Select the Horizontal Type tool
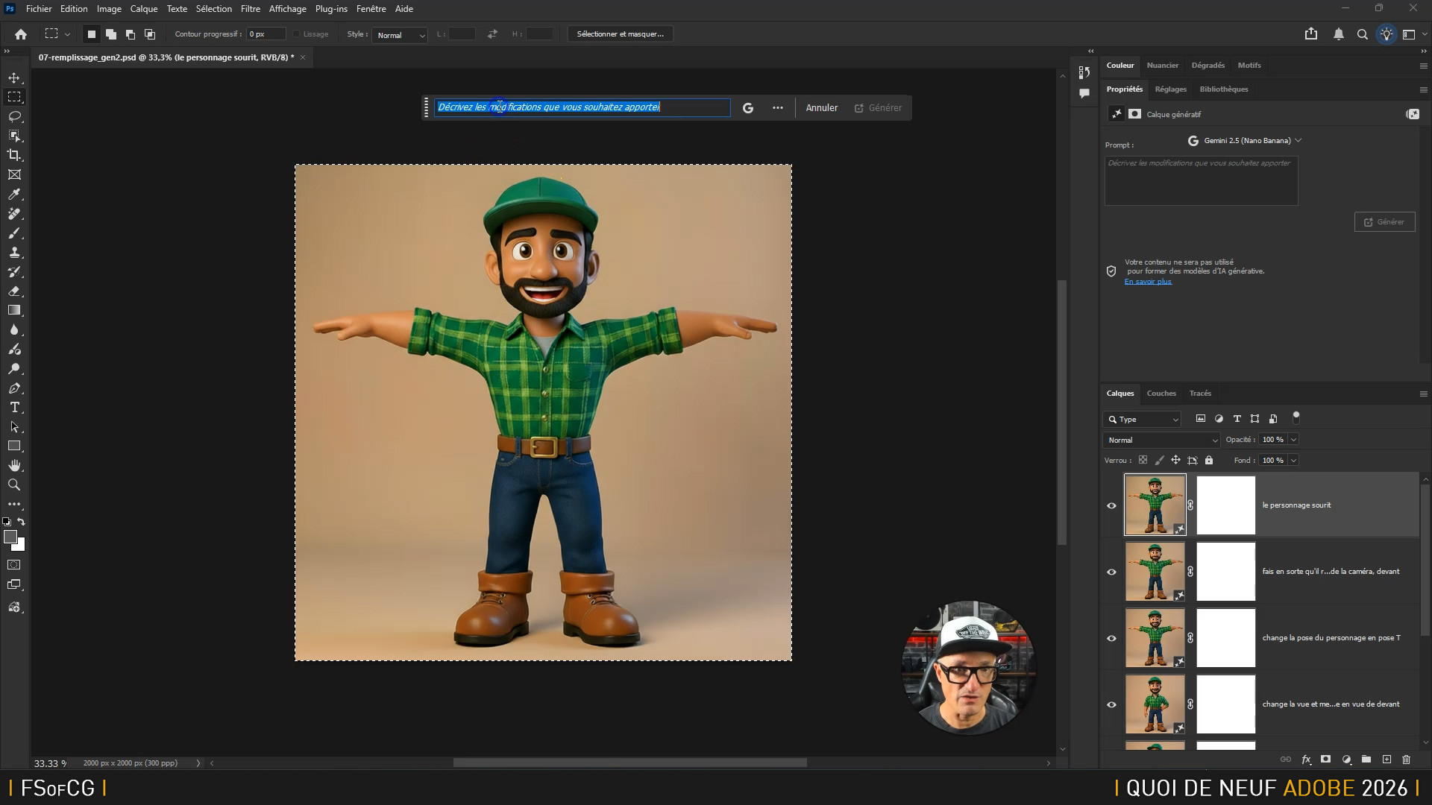 14,408
